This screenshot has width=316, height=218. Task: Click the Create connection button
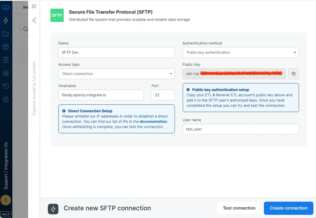288,208
